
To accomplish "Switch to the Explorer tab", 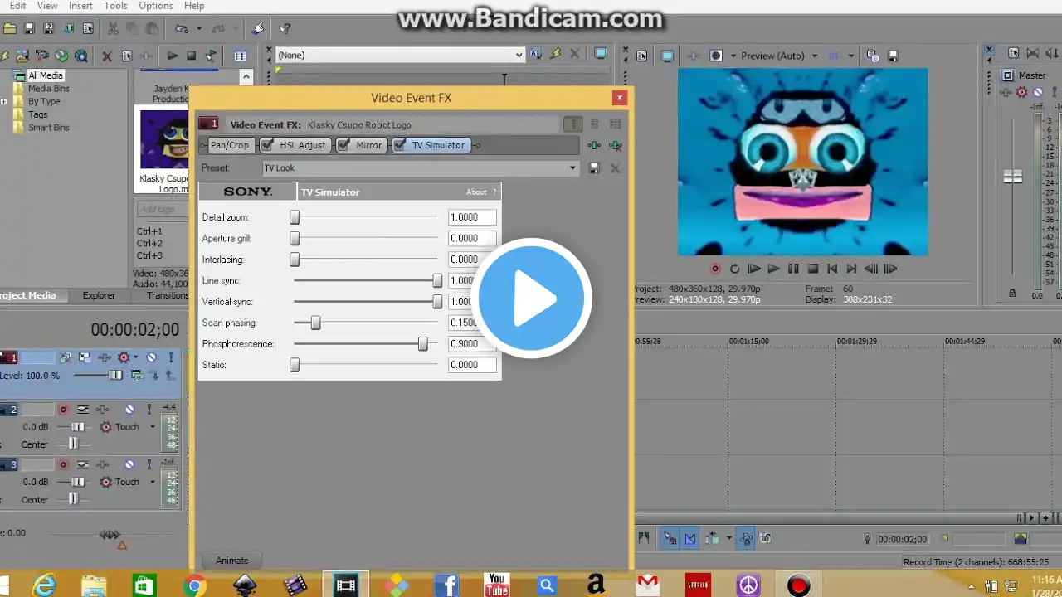I will (99, 295).
